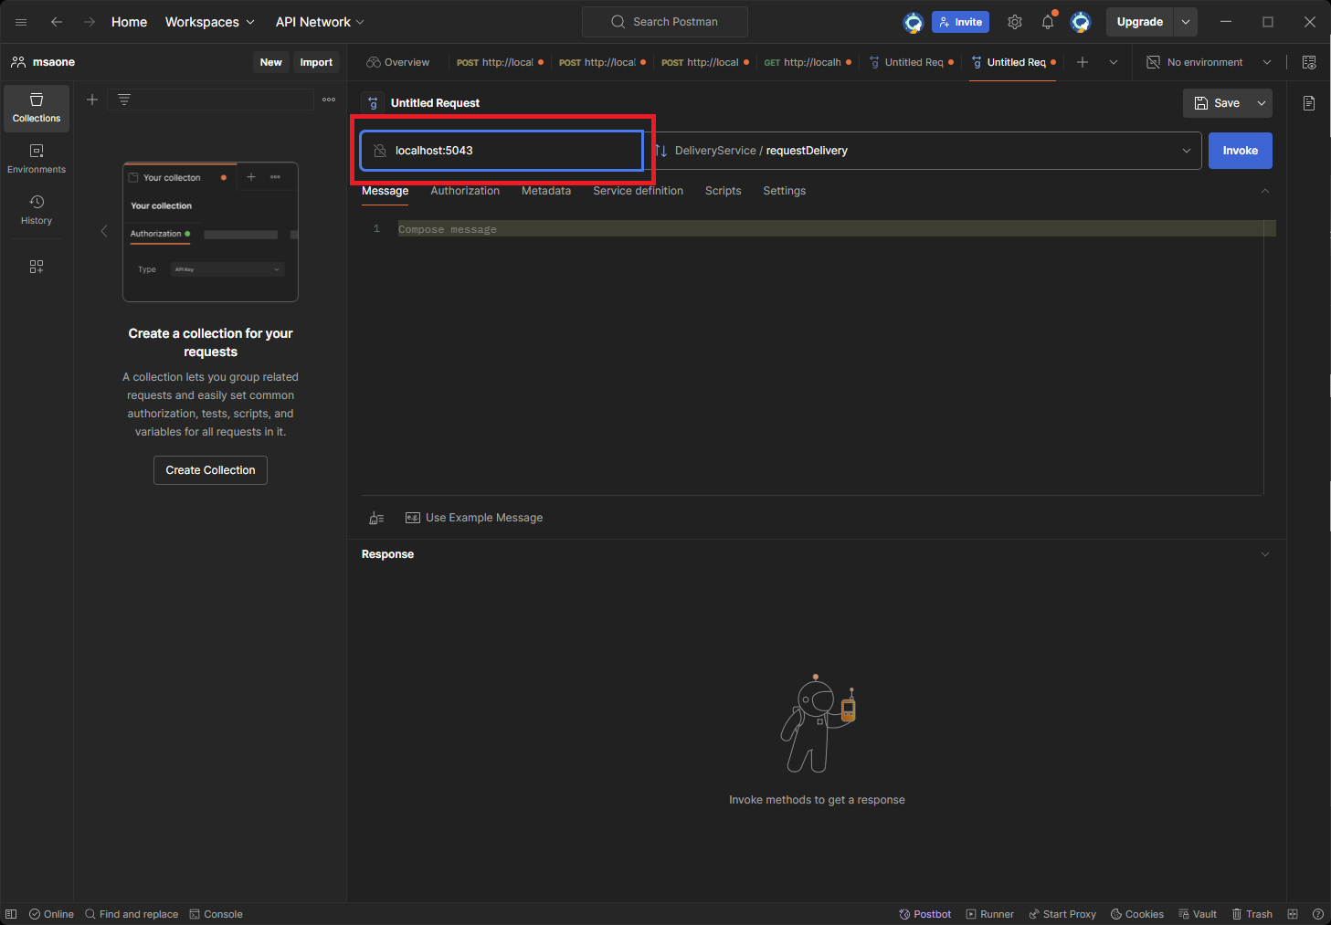This screenshot has height=925, width=1331.
Task: Select the Authorization tab
Action: click(465, 191)
